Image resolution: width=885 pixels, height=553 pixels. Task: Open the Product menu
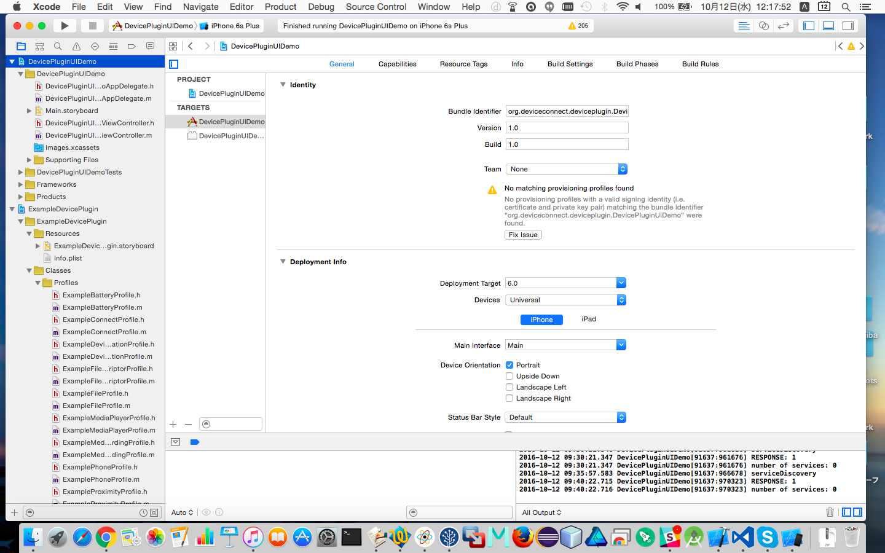280,7
